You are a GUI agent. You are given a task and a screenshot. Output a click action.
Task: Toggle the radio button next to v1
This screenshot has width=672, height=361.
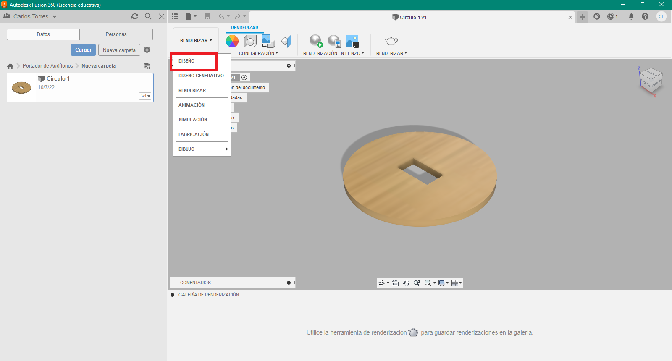244,78
